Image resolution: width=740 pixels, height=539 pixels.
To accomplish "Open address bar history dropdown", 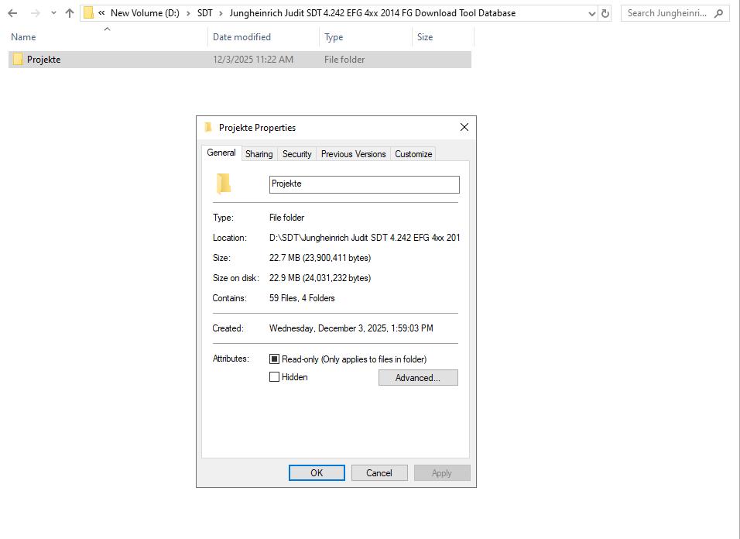I will click(592, 14).
